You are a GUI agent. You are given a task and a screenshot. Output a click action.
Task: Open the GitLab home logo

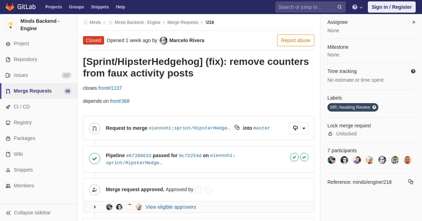(x=21, y=7)
